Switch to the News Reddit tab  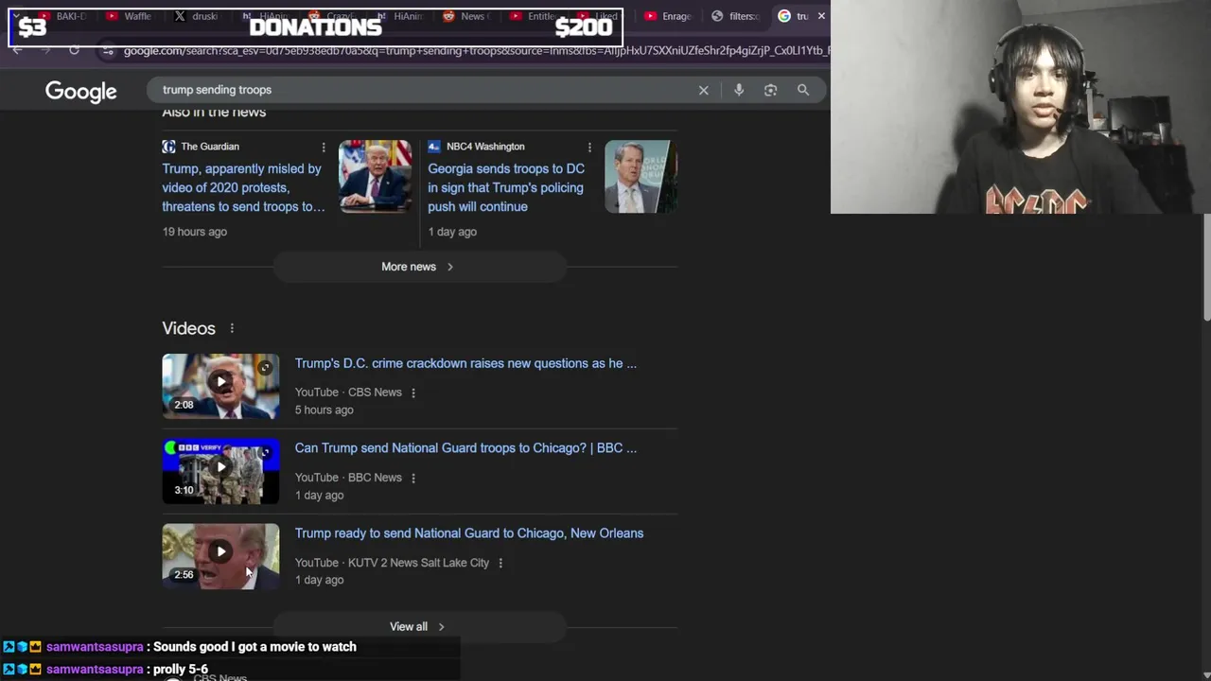coord(466,16)
